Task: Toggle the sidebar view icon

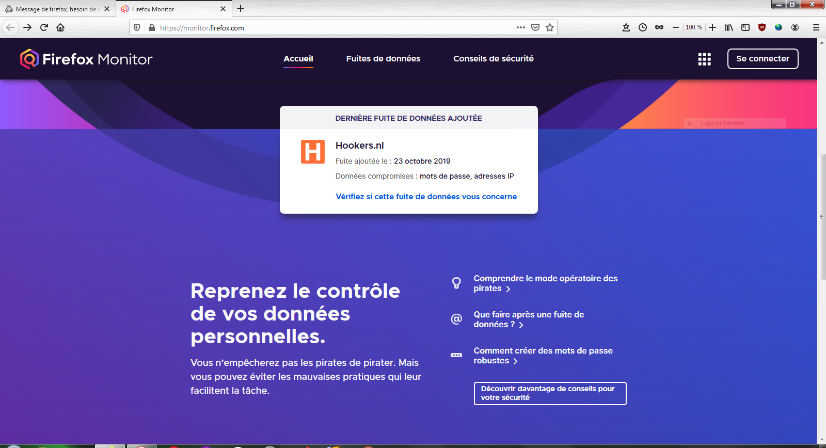Action: (745, 27)
